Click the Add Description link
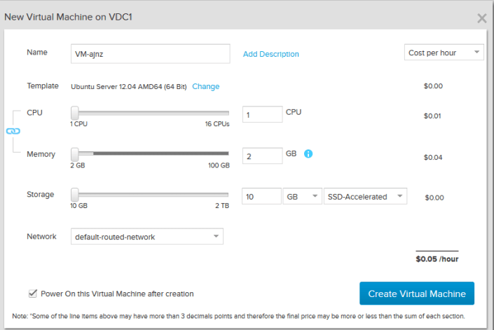494x330 pixels. point(271,54)
